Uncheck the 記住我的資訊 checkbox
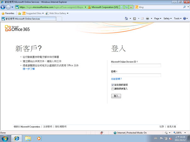The height and width of the screenshot is (142, 190). (x=113, y=85)
